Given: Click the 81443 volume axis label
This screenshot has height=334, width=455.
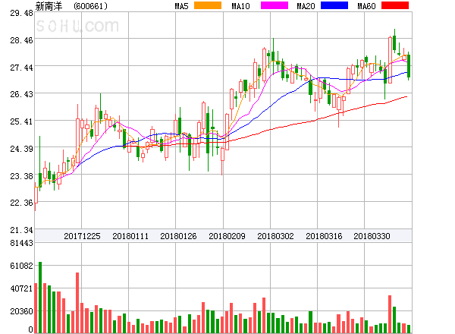Looking at the screenshot, I should pos(21,243).
